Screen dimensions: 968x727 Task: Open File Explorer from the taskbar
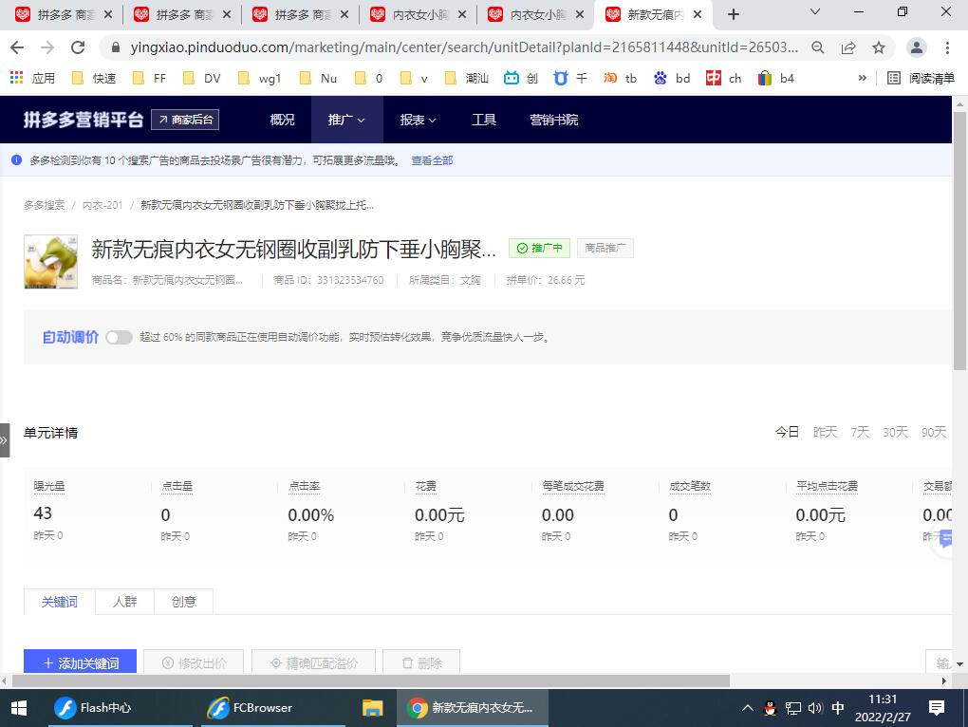click(372, 708)
